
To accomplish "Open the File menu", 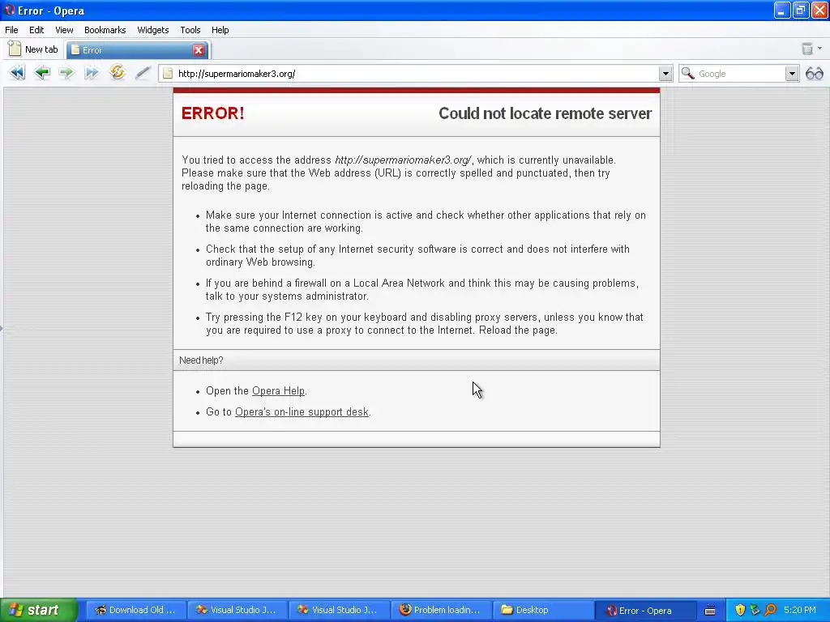I will 11,30.
